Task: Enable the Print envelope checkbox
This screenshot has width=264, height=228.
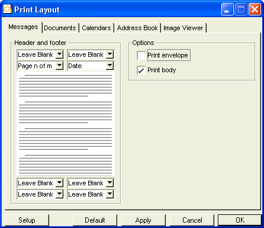Action: pyautogui.click(x=141, y=55)
